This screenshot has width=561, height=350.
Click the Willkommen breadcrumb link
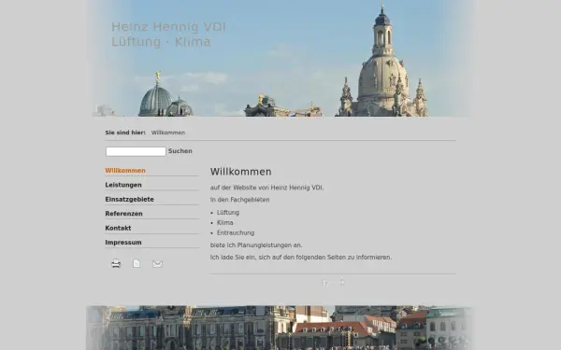point(168,133)
